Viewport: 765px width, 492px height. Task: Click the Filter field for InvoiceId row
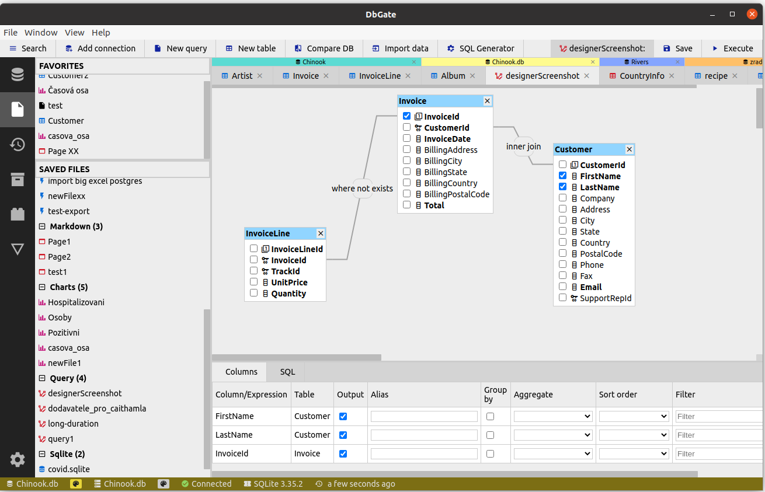tap(718, 453)
